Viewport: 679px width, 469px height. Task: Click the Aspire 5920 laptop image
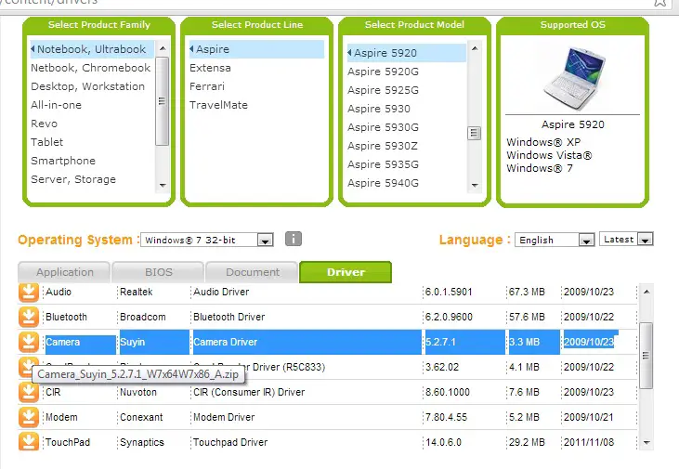[575, 78]
